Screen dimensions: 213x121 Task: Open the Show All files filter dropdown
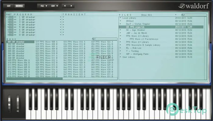[x=176, y=15]
